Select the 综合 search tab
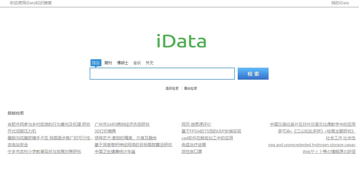This screenshot has width=359, height=191. pyautogui.click(x=96, y=63)
